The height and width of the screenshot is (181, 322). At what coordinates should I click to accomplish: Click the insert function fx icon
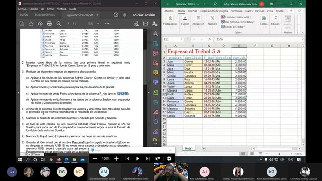point(209,39)
